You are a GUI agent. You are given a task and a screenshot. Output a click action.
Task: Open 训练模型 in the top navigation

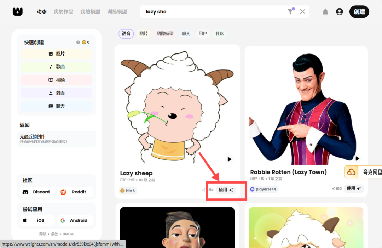point(117,11)
